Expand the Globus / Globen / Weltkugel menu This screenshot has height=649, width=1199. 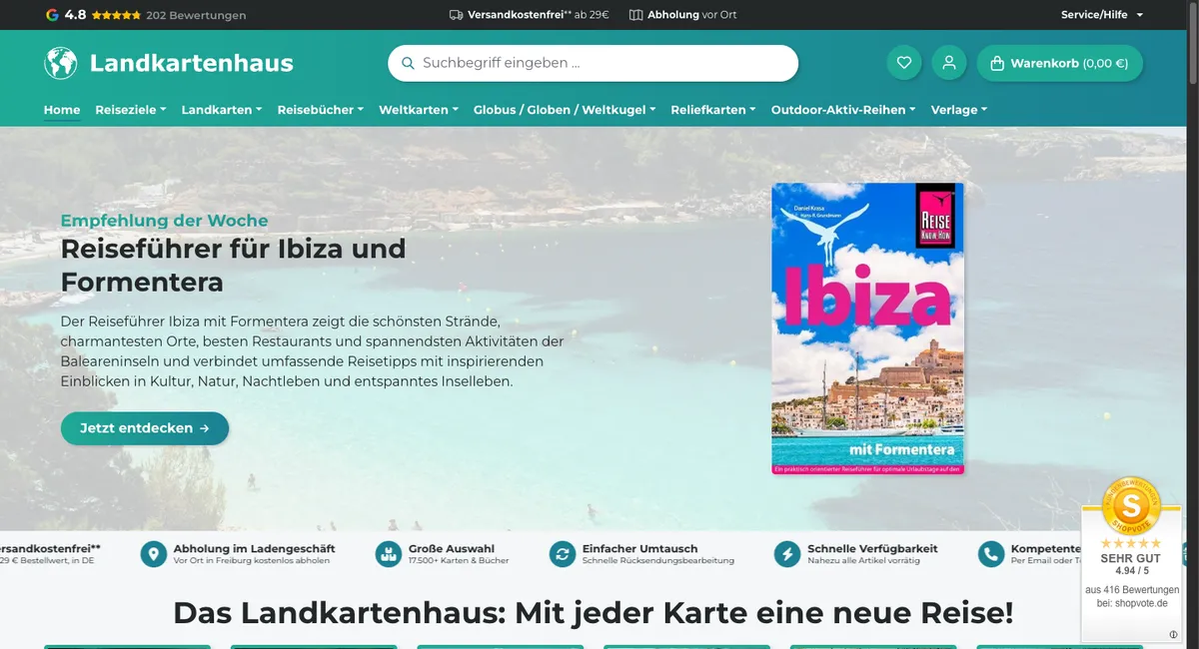[565, 110]
